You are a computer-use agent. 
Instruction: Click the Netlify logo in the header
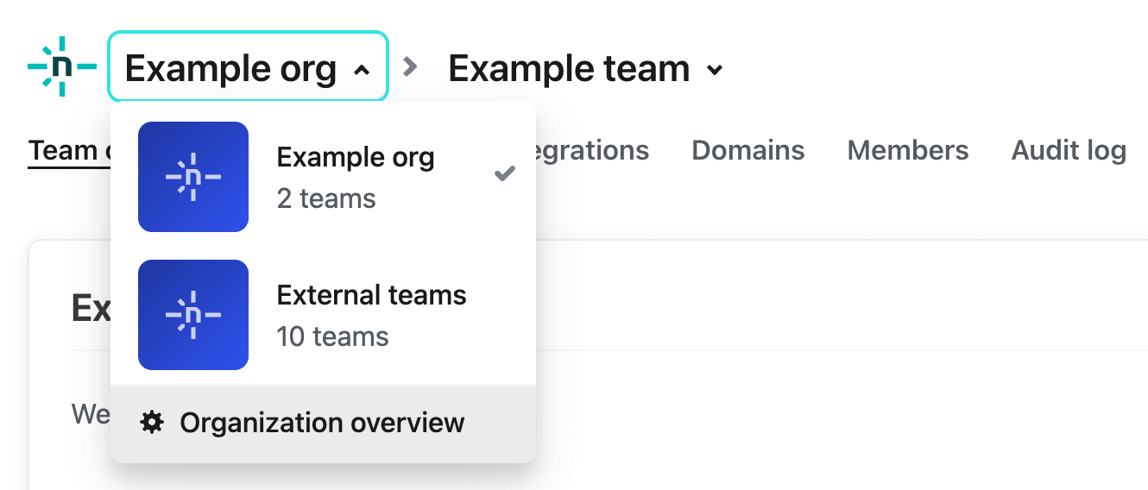click(x=61, y=66)
